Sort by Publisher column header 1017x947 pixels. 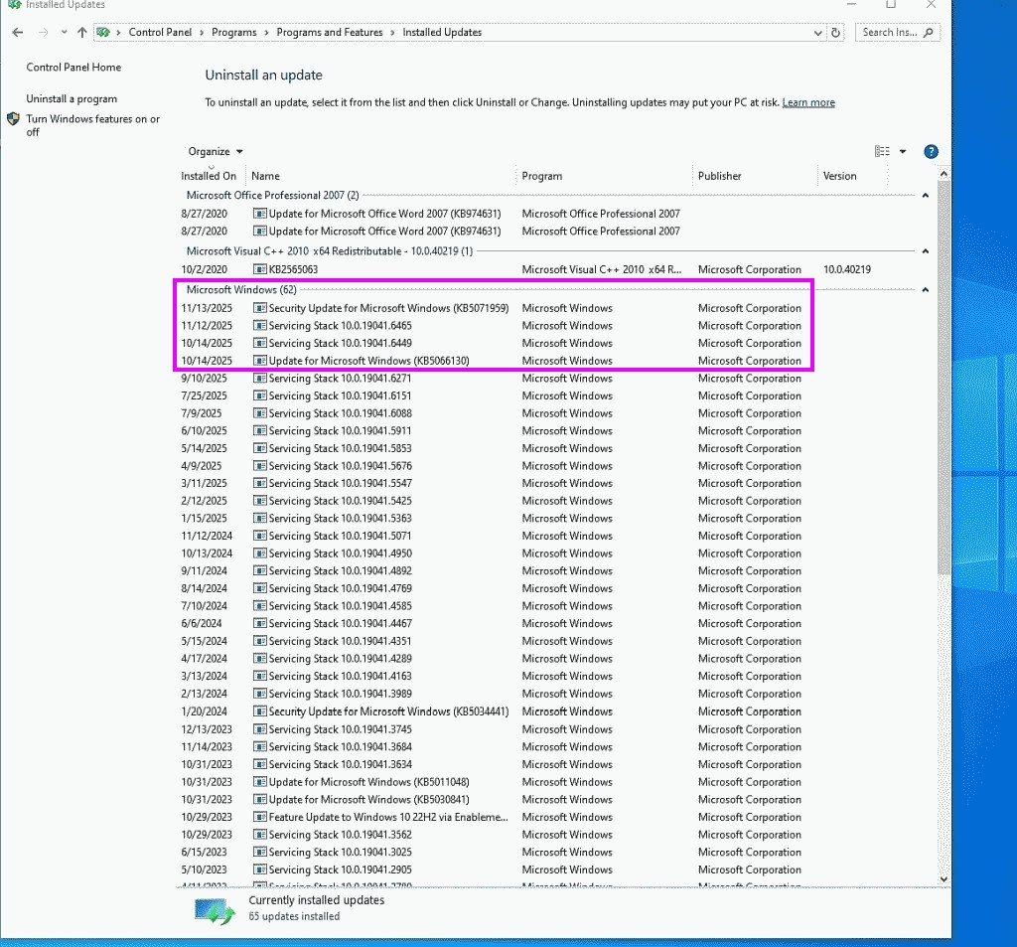point(720,176)
